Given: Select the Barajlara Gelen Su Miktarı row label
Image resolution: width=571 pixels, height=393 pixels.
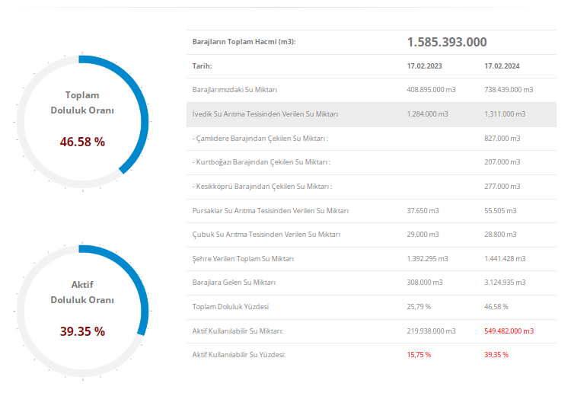Looking at the screenshot, I should point(234,283).
